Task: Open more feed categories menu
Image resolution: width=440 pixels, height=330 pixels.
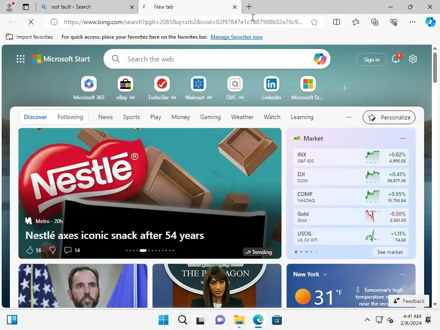Action: coord(349,117)
